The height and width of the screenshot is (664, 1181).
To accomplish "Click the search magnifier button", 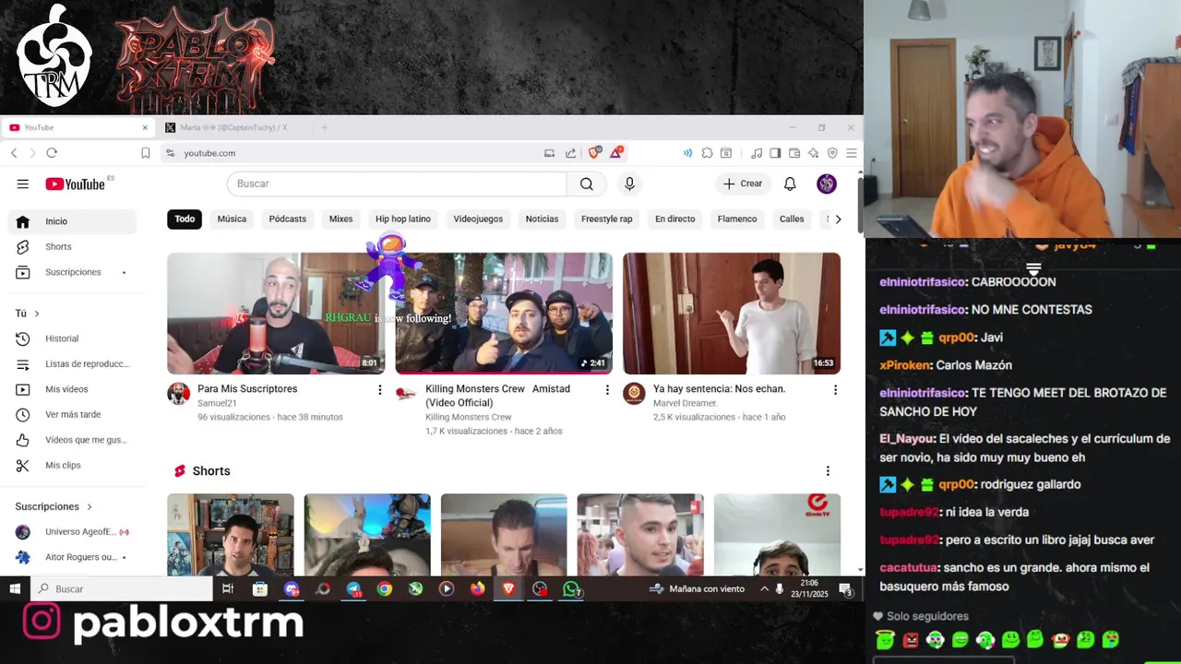I will tap(587, 184).
